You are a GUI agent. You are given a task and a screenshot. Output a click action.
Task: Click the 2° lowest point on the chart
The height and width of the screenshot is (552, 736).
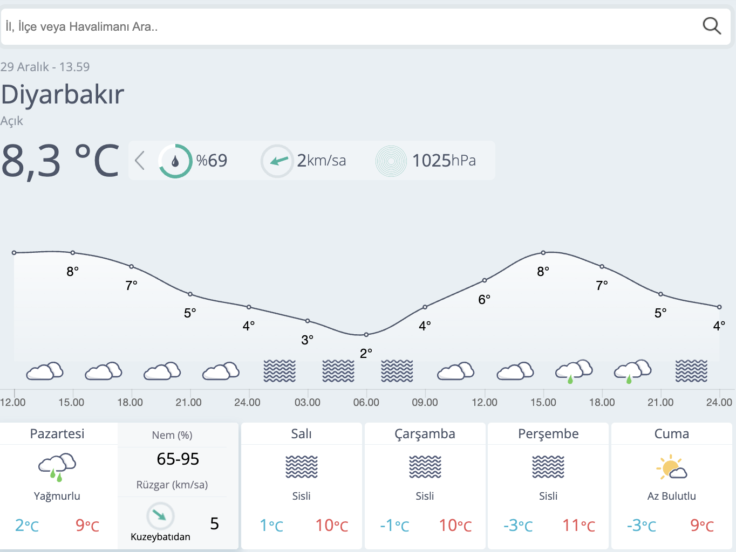coord(366,335)
